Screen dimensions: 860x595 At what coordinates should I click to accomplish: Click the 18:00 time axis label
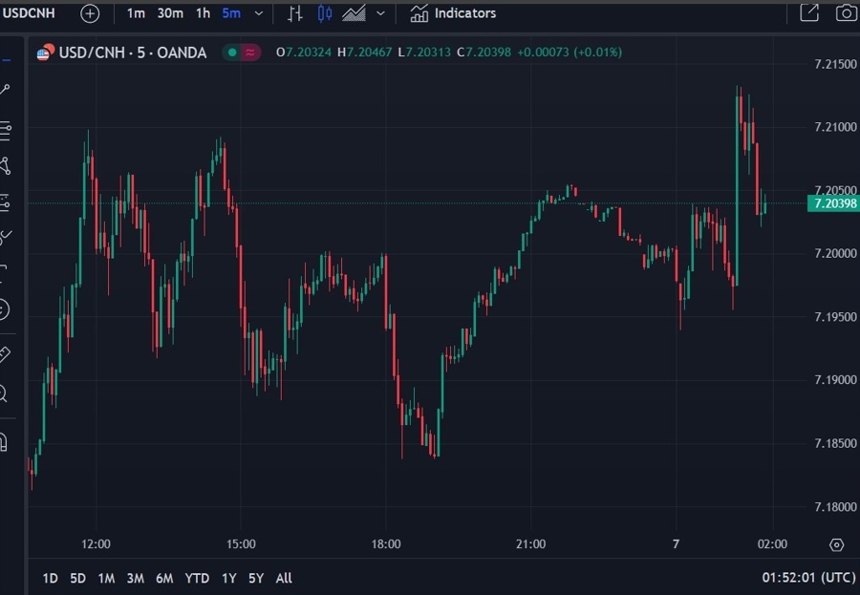(x=386, y=544)
